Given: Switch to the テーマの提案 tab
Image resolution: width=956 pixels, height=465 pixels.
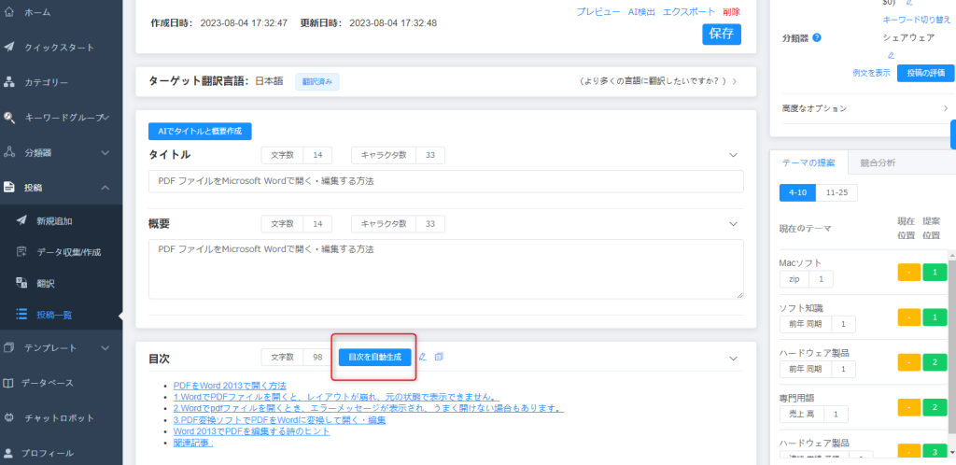Looking at the screenshot, I should [x=808, y=162].
